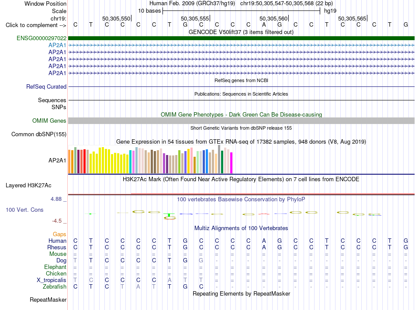Click the first orange GTEx tissue bar
Image resolution: width=415 pixels, height=310 pixels.
(69, 162)
